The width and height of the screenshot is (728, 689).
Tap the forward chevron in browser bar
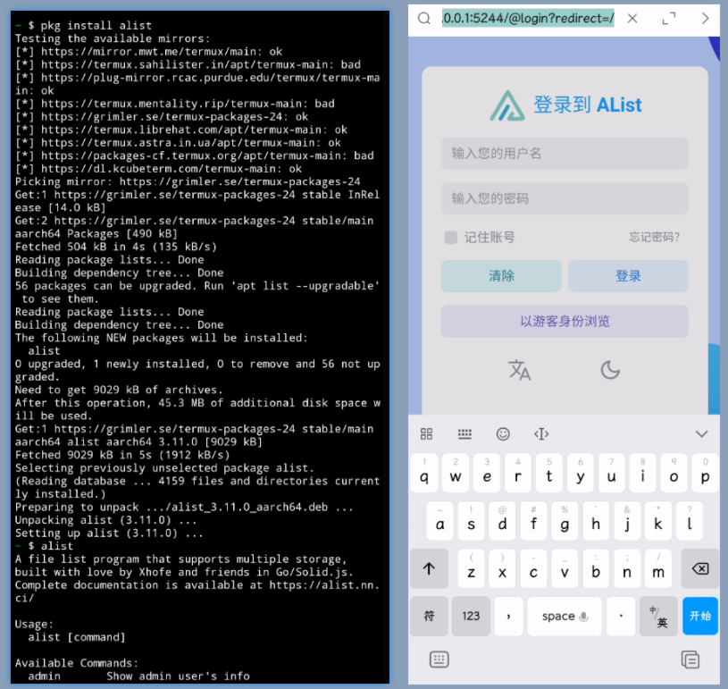coord(705,19)
